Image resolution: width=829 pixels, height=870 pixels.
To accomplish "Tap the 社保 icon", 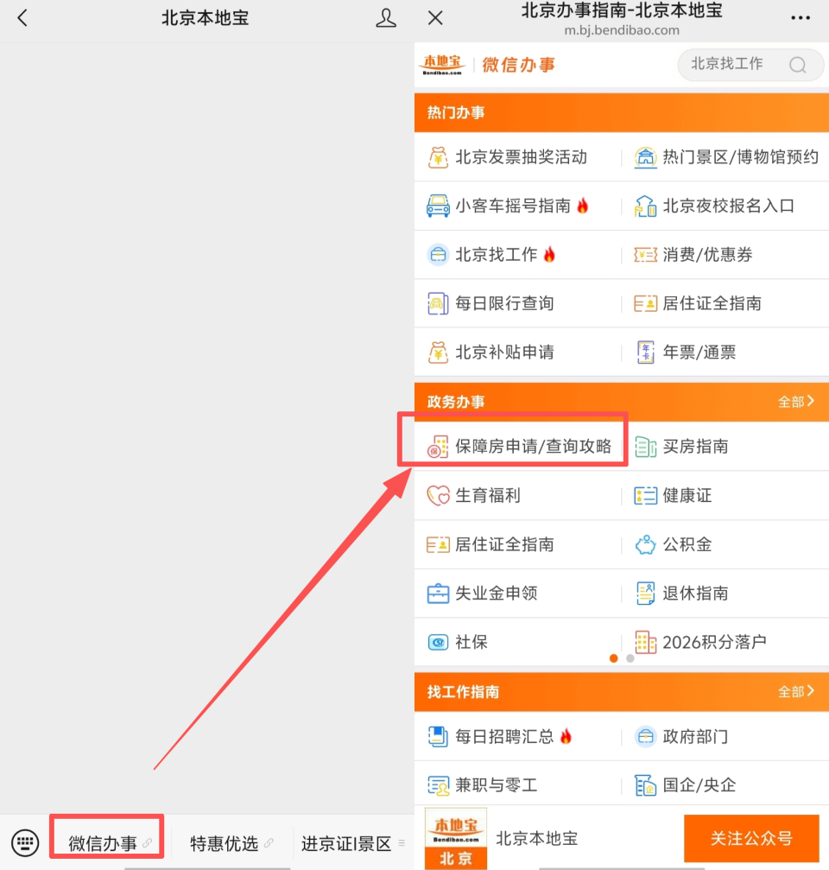I will 438,642.
